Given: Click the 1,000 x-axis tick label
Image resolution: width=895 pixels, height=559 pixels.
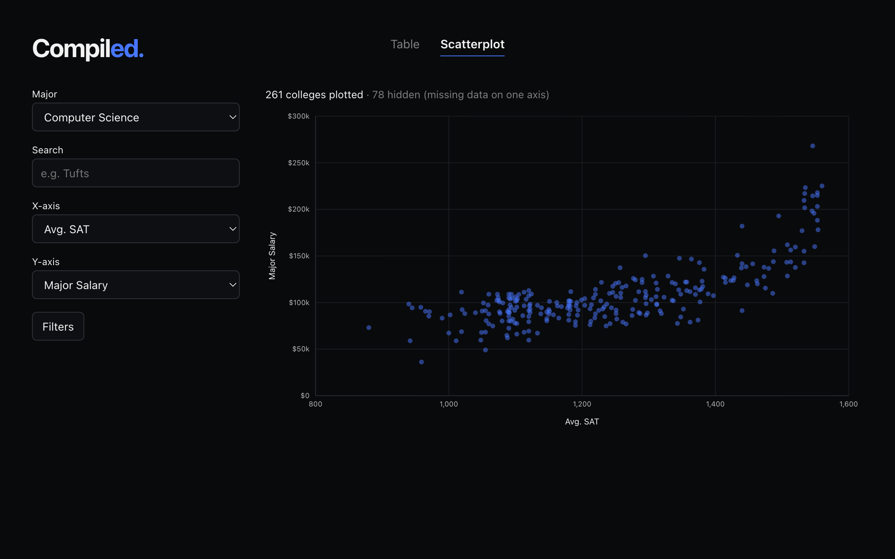Looking at the screenshot, I should 449,404.
